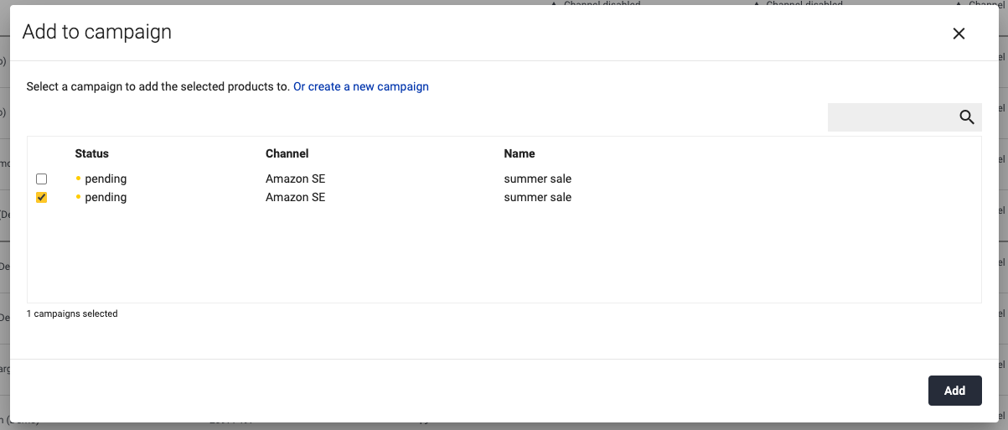
Task: Click the Channel column header
Action: coord(287,153)
